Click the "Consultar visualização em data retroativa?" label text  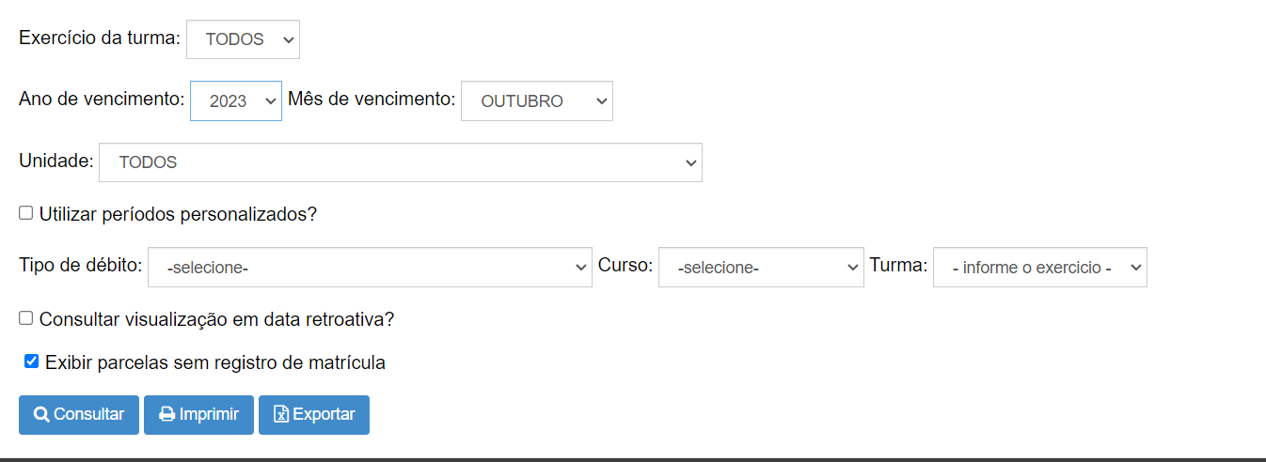[216, 319]
